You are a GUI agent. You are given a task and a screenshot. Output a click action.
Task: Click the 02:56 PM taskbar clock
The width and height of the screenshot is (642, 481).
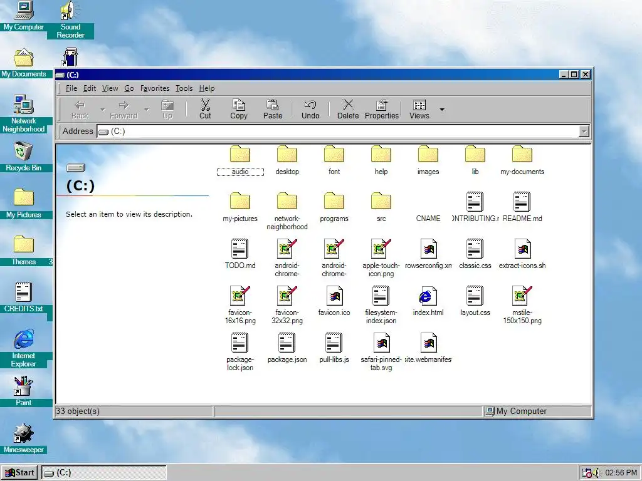coord(621,472)
